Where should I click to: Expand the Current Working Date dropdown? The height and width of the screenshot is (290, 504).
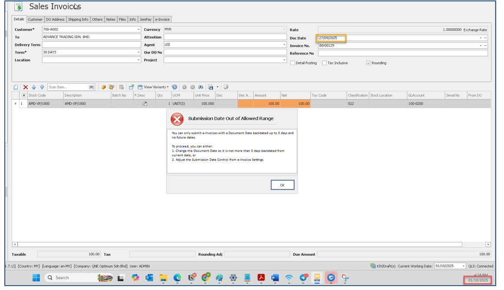pos(463,266)
